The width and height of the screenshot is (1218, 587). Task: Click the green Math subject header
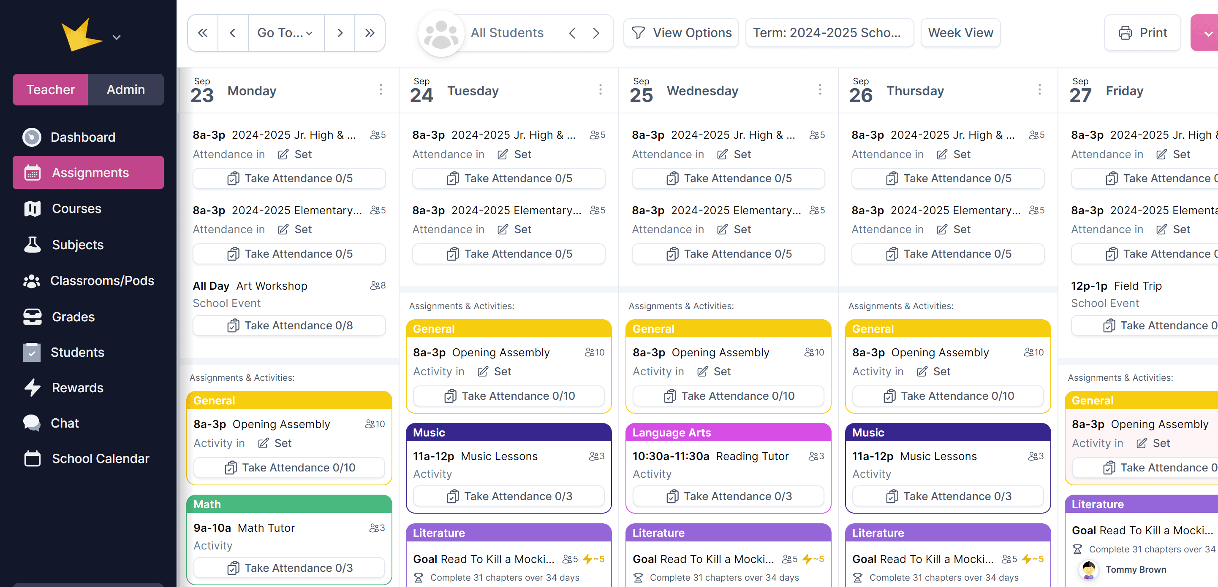289,504
